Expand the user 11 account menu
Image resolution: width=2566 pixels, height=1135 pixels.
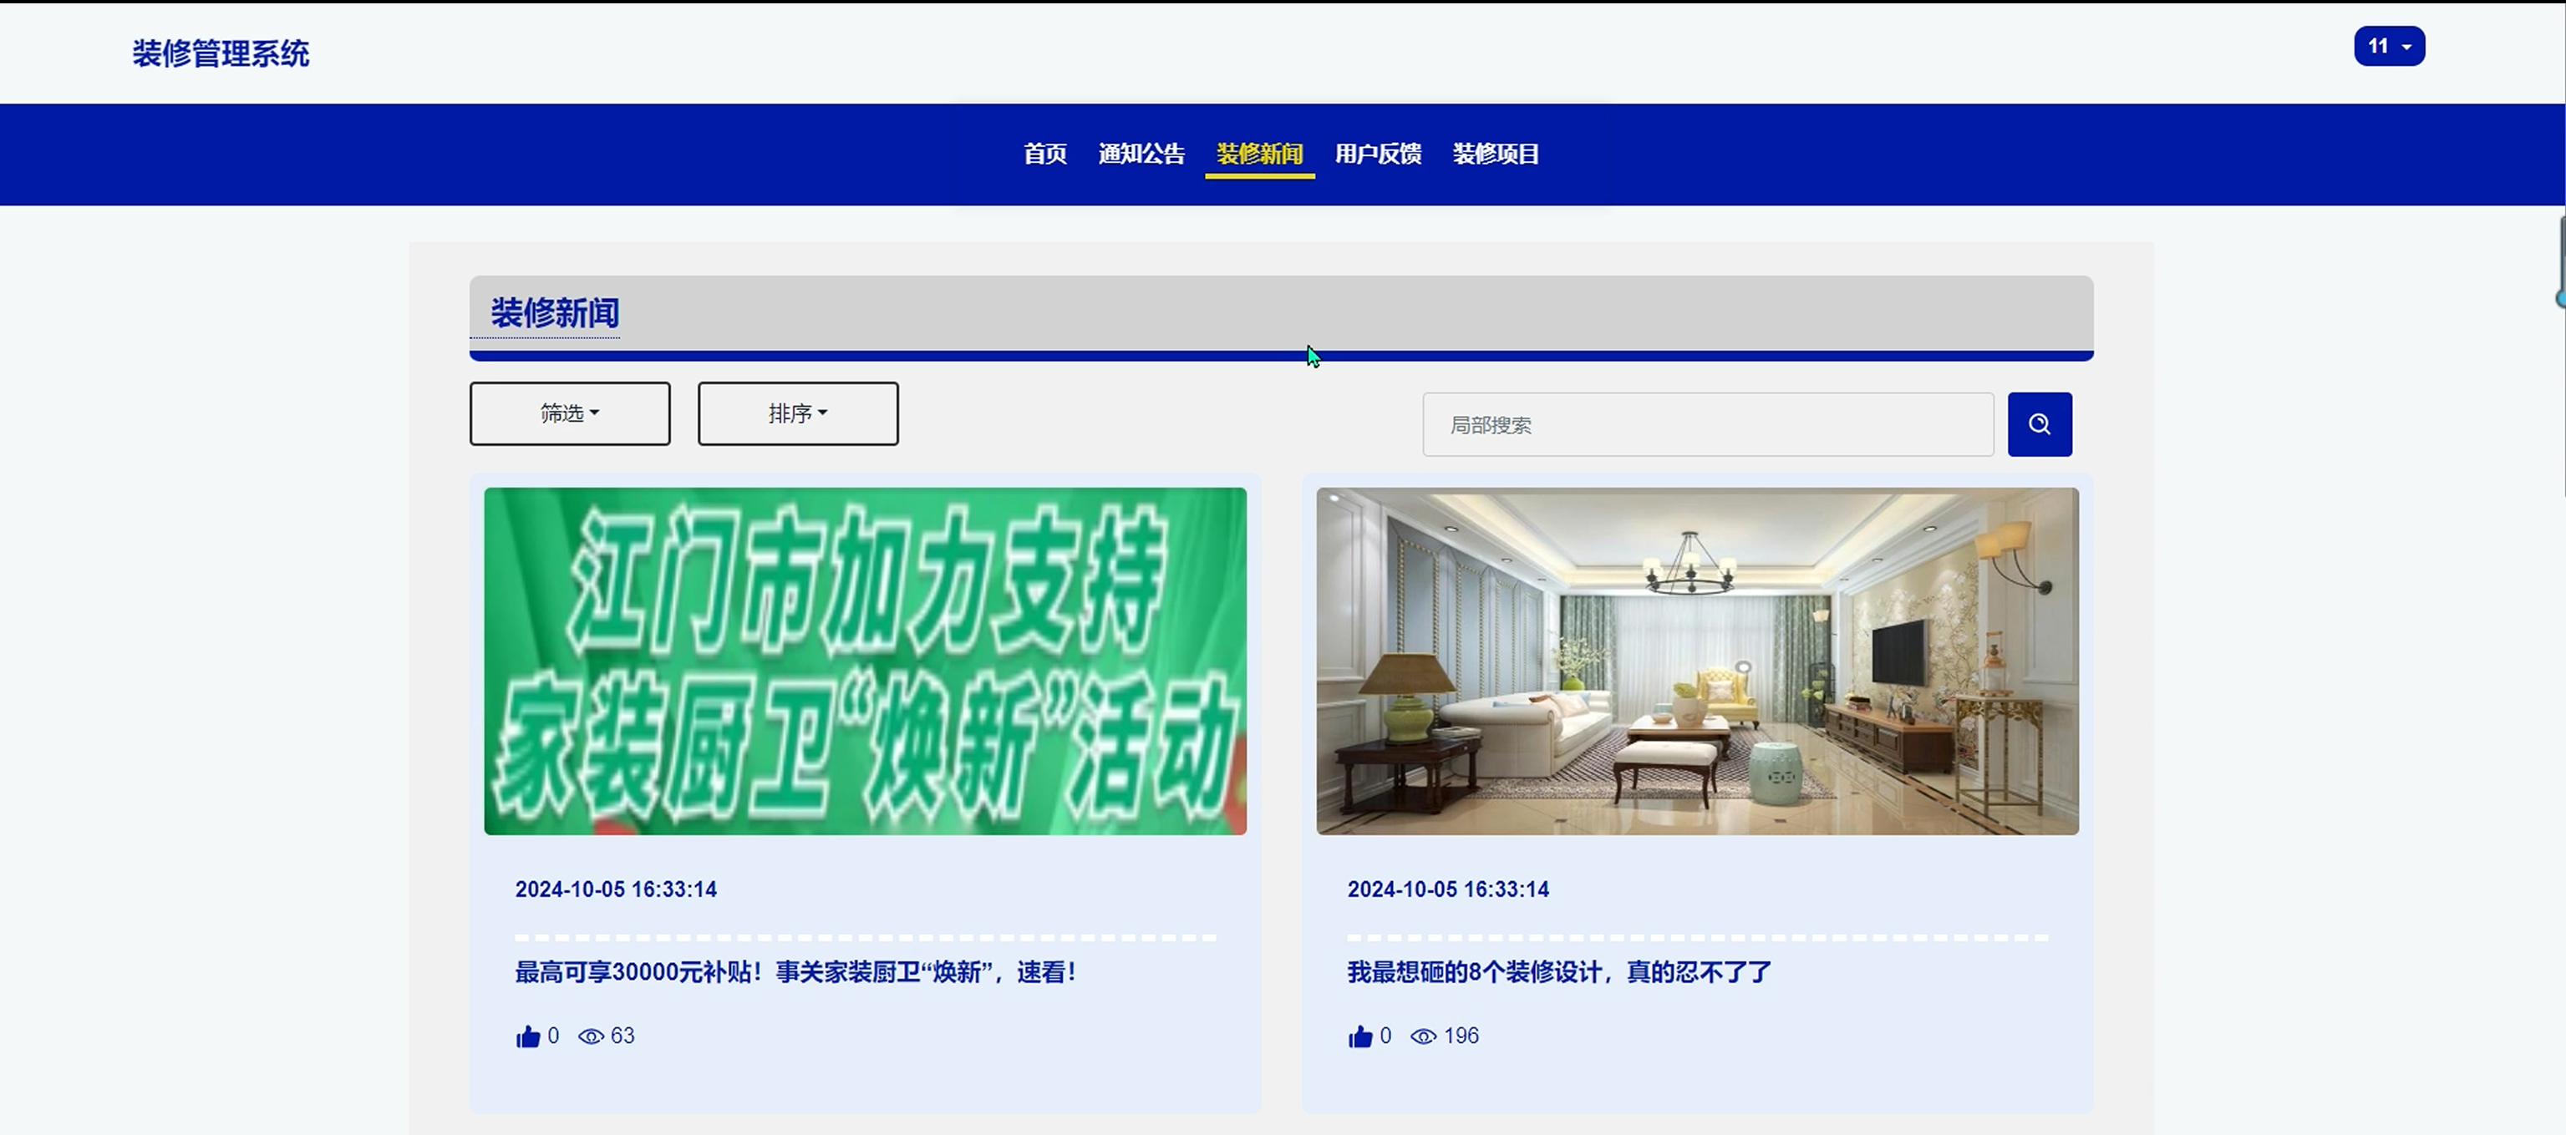2389,46
